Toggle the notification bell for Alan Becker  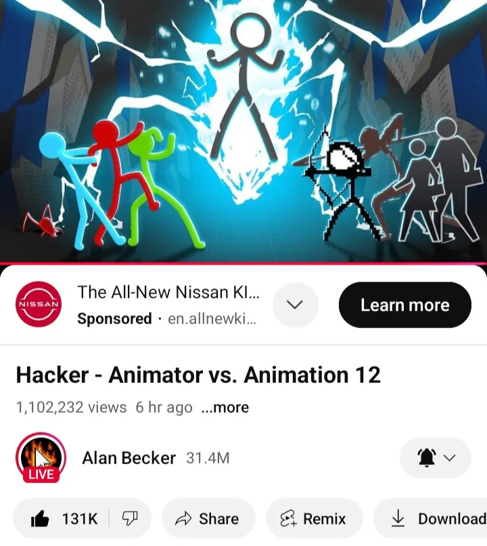coord(427,457)
